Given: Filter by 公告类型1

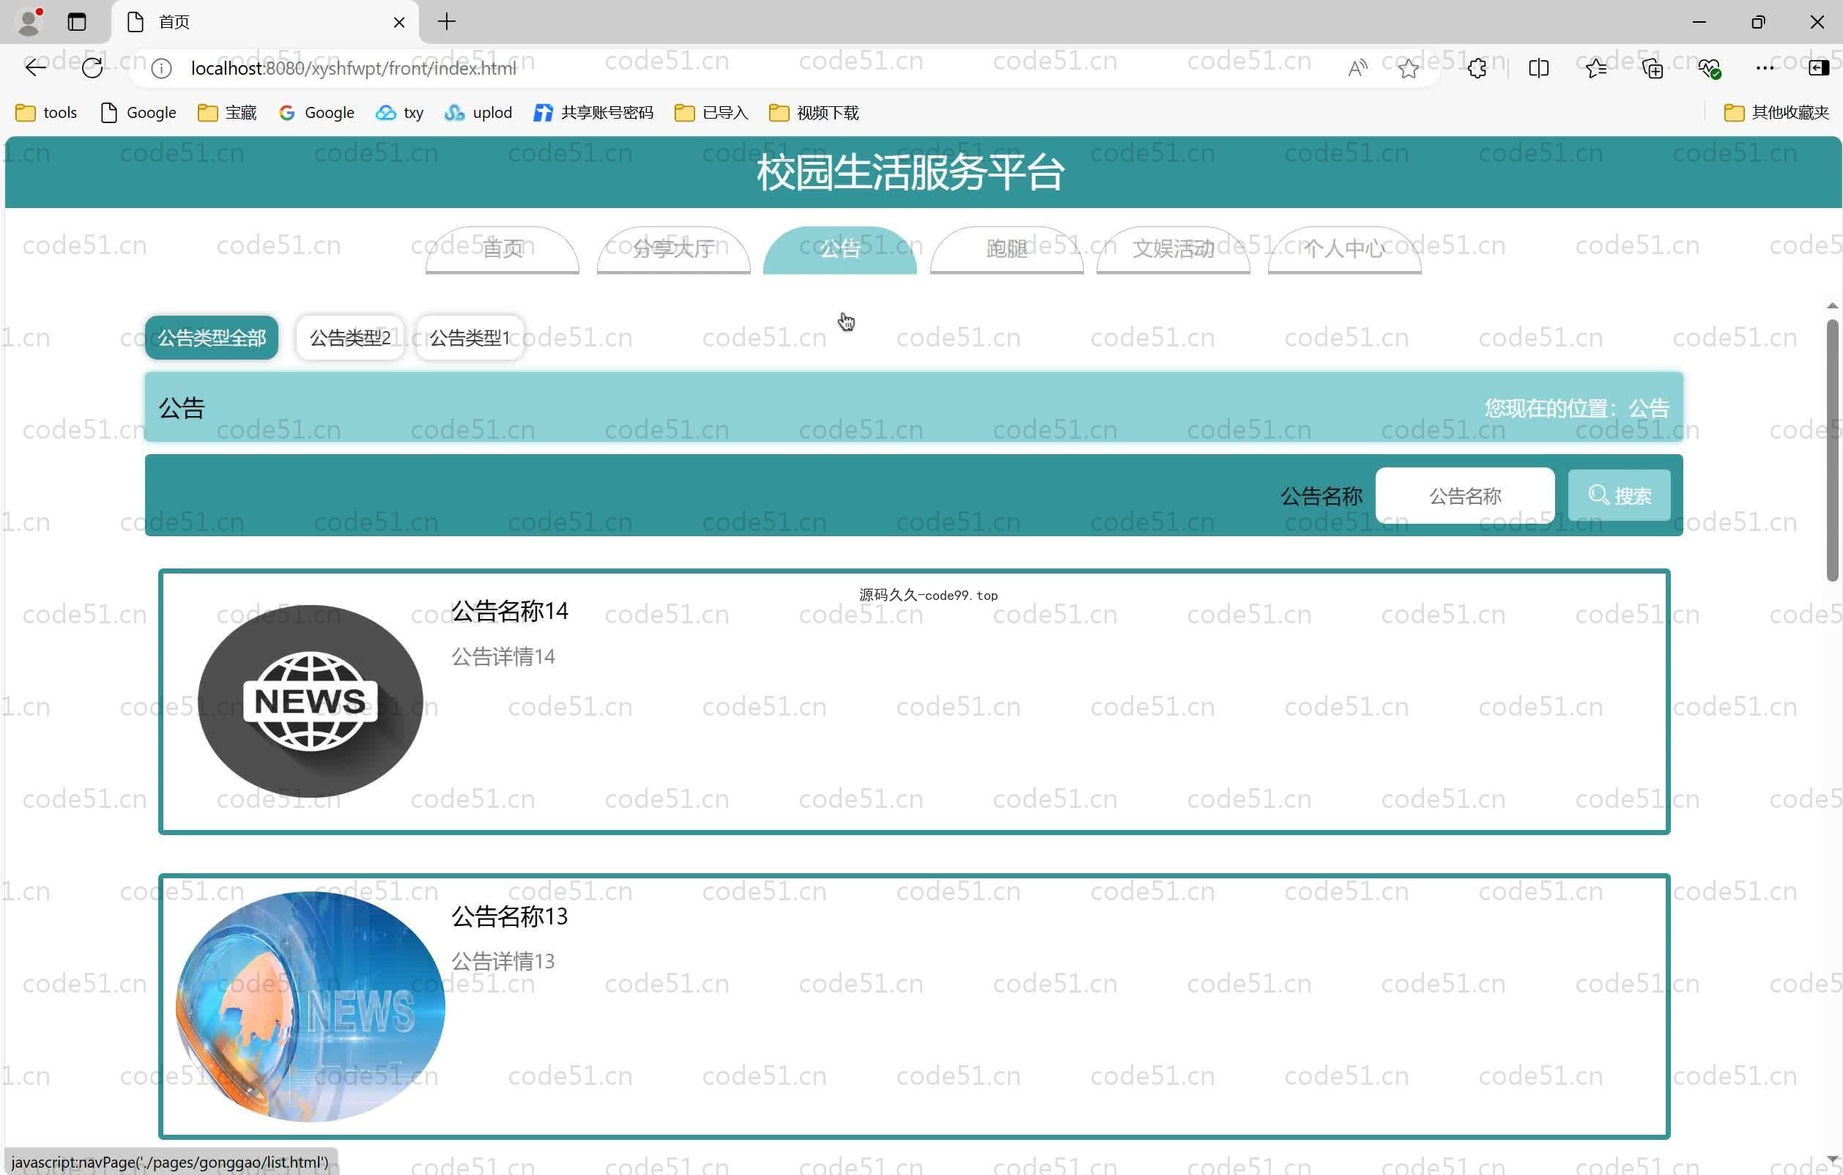Looking at the screenshot, I should tap(470, 338).
